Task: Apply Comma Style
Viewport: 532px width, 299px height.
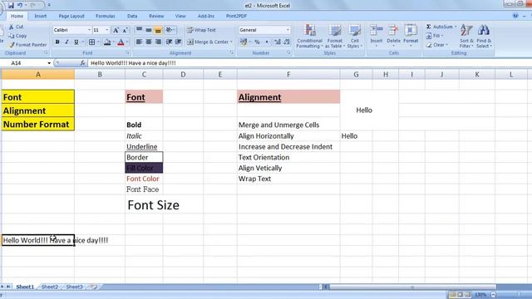Action: coord(267,42)
